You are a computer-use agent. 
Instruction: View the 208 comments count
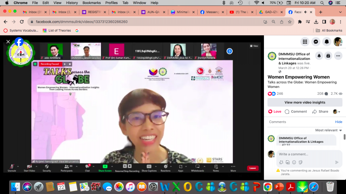[323, 94]
